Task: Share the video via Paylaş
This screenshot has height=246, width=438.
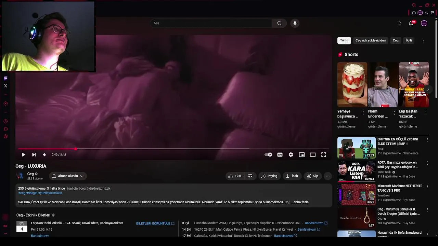Action: coord(269,176)
